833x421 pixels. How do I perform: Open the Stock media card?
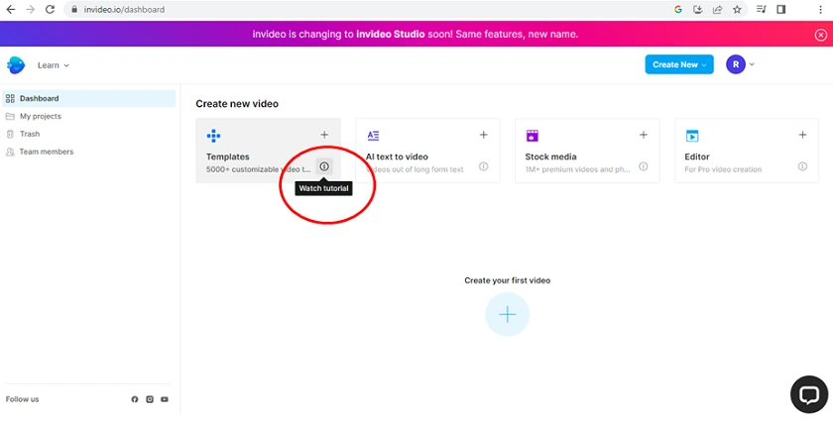[x=587, y=151]
